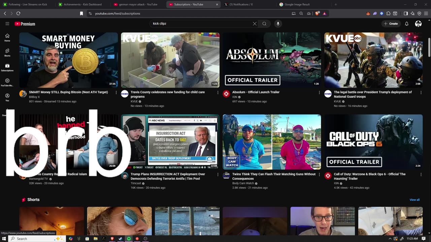Screen dimensions: 431x242
Task: Open options for SMART Money Bitcoin video
Action: point(116,92)
